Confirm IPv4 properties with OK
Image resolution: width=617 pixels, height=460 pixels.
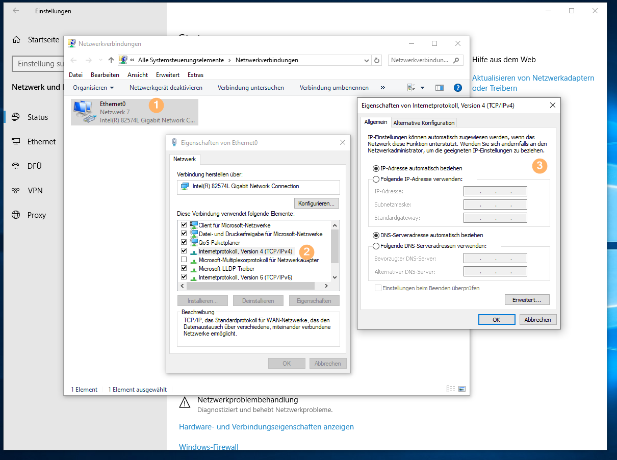tap(496, 320)
